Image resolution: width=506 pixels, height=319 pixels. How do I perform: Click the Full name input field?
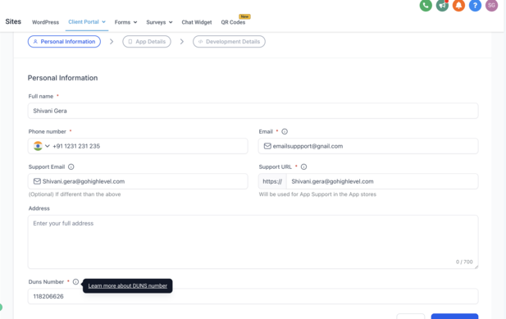(253, 111)
